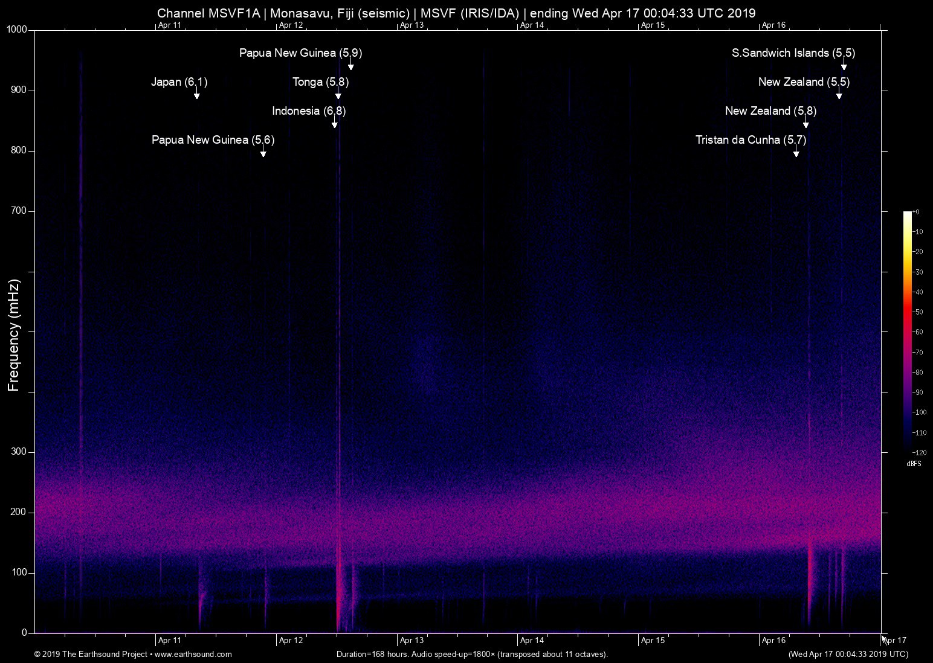933x663 pixels.
Task: Click the Apr 11 top axis label
Action: tap(170, 25)
